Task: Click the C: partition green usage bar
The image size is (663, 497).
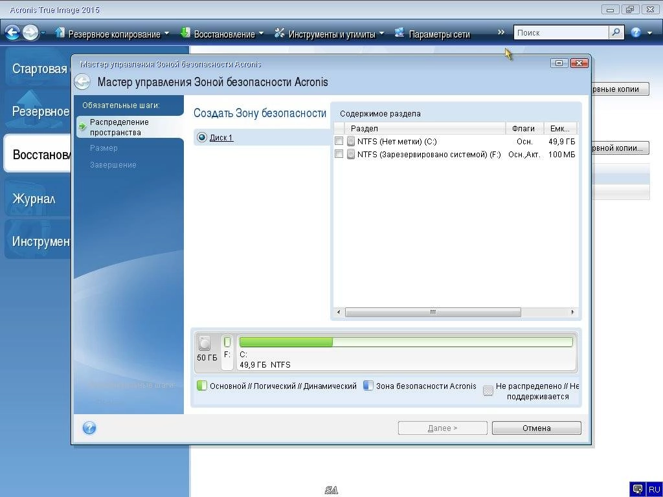Action: tap(286, 342)
